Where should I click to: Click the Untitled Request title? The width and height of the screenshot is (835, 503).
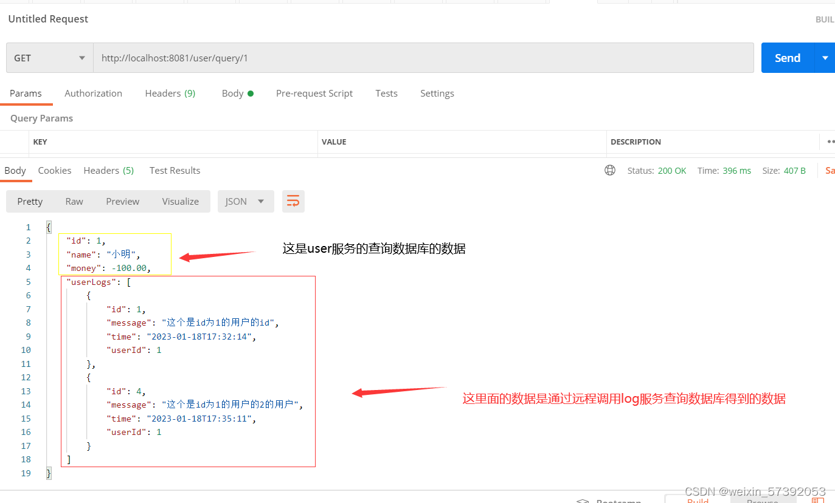pos(48,19)
